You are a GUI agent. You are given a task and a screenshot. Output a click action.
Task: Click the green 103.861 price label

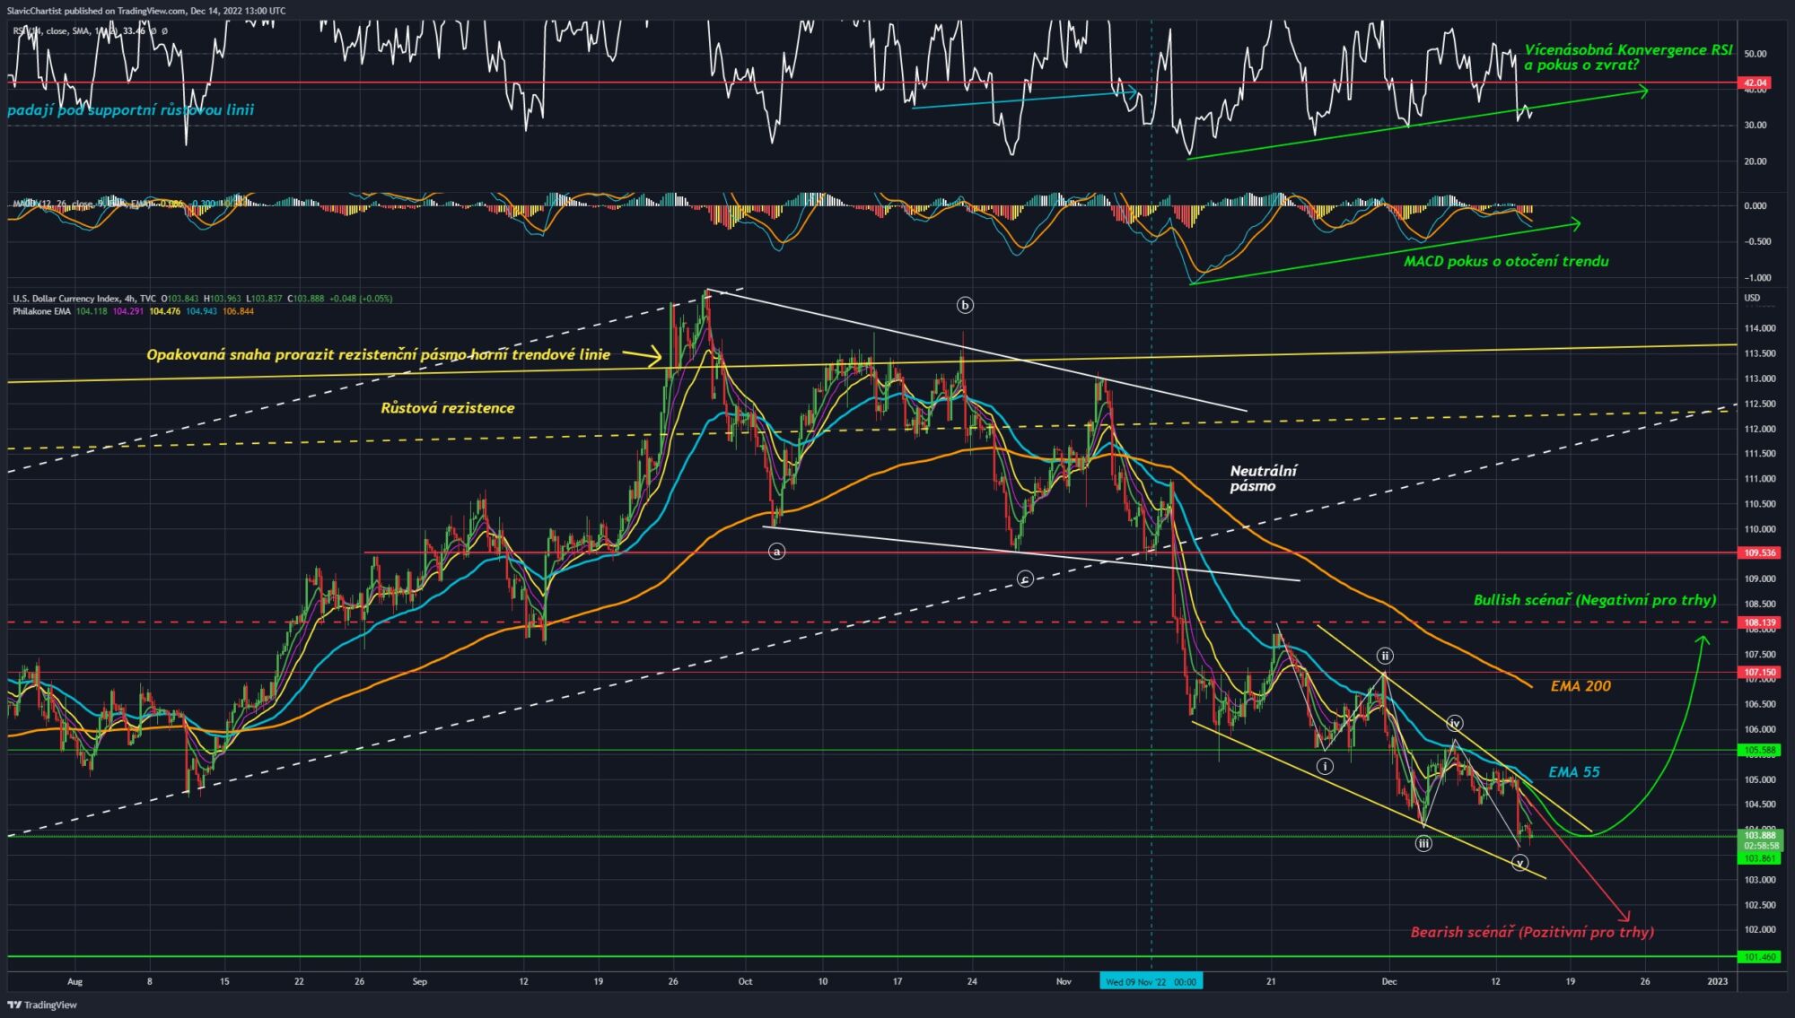[1761, 858]
